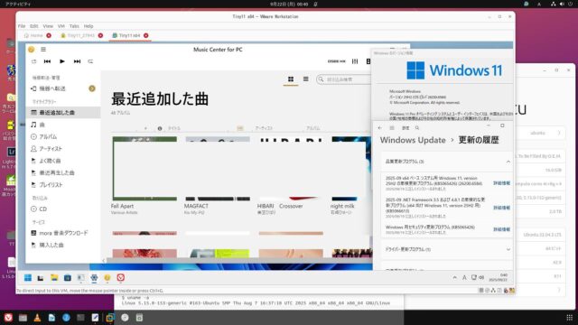Viewport: 578px width, 325px height.
Task: Open the Music Center hamburger menu
Action: pos(43,50)
